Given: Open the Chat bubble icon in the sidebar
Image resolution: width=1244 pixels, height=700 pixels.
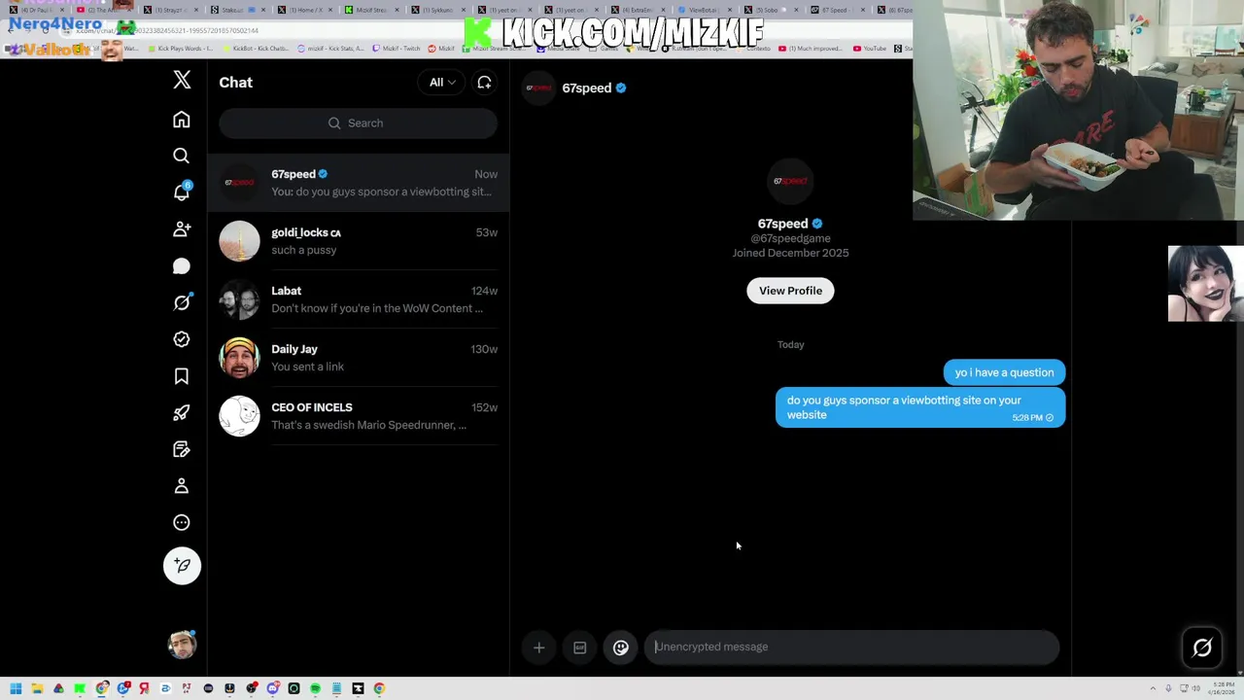Looking at the screenshot, I should pos(182,266).
